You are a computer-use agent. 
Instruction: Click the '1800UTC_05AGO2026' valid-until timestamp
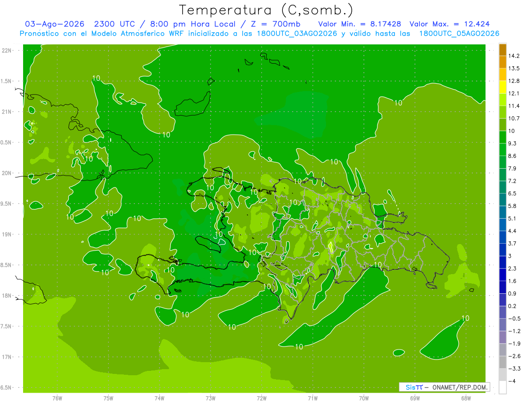pos(459,34)
